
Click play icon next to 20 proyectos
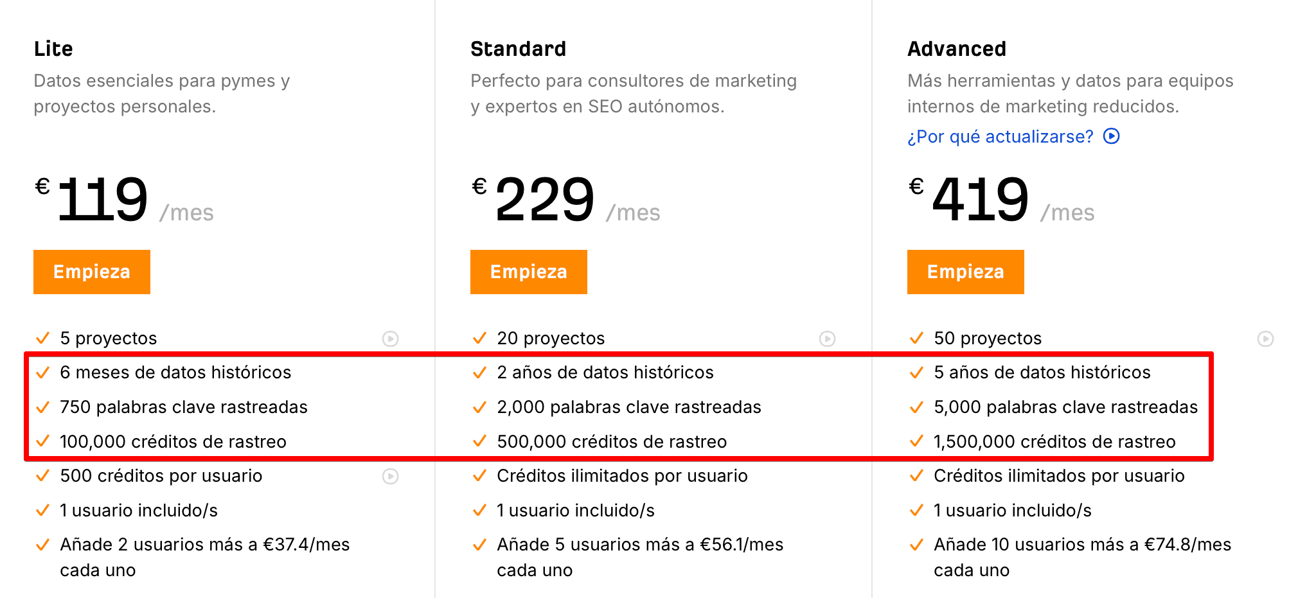pos(828,339)
